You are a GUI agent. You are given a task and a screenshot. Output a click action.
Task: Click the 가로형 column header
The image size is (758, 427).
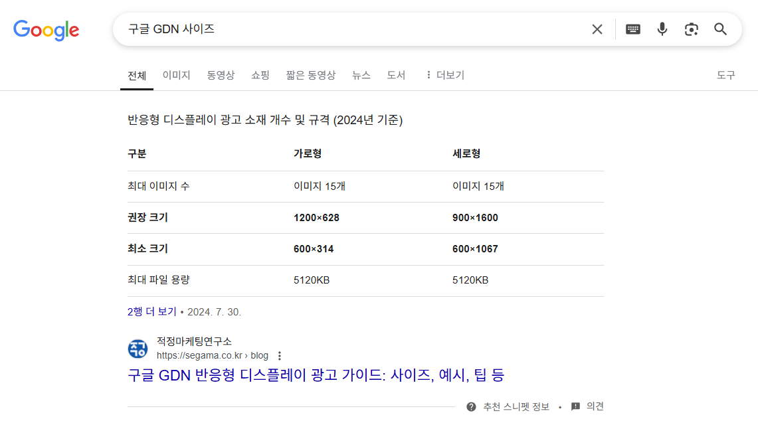tap(308, 153)
